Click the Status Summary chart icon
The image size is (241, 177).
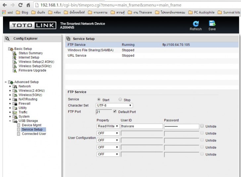coord(15,53)
